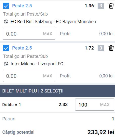This screenshot has width=115, height=139.
Task: Click MAX in Salzburg match stake field
Action: point(48,34)
